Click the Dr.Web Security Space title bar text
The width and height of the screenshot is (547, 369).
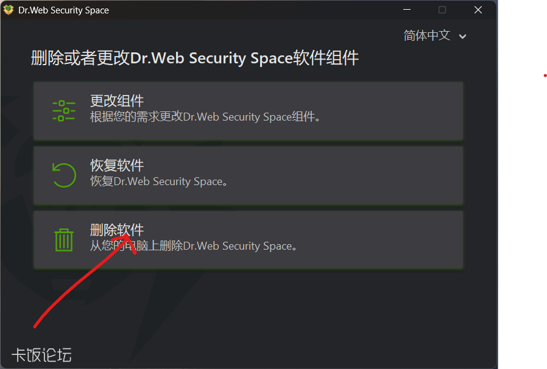pos(64,10)
